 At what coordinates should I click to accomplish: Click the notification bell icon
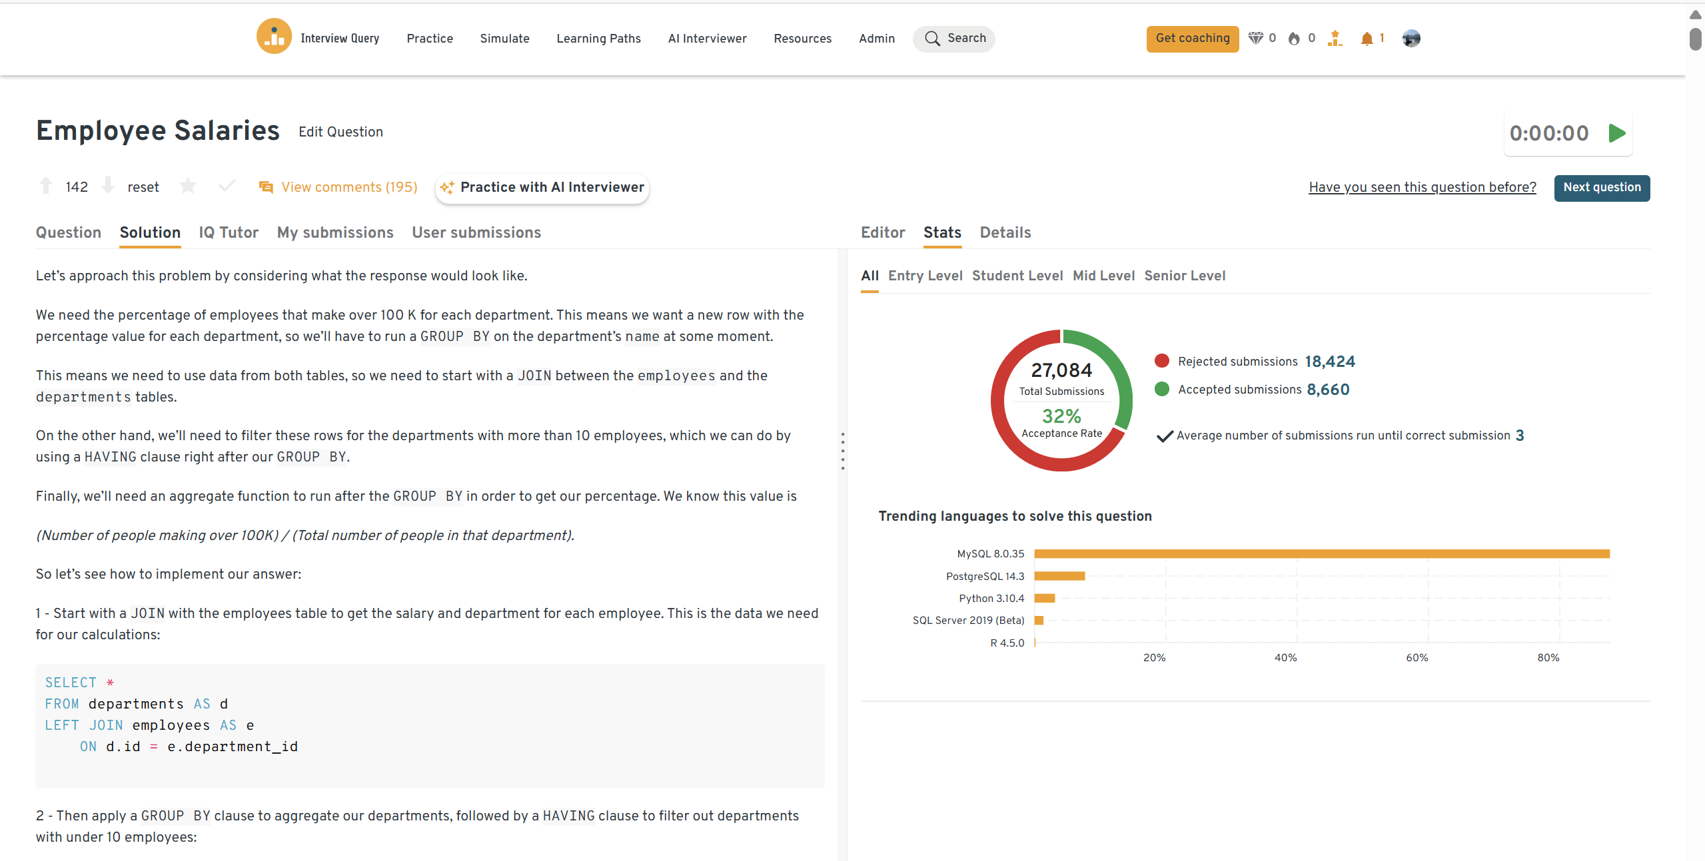click(x=1367, y=39)
